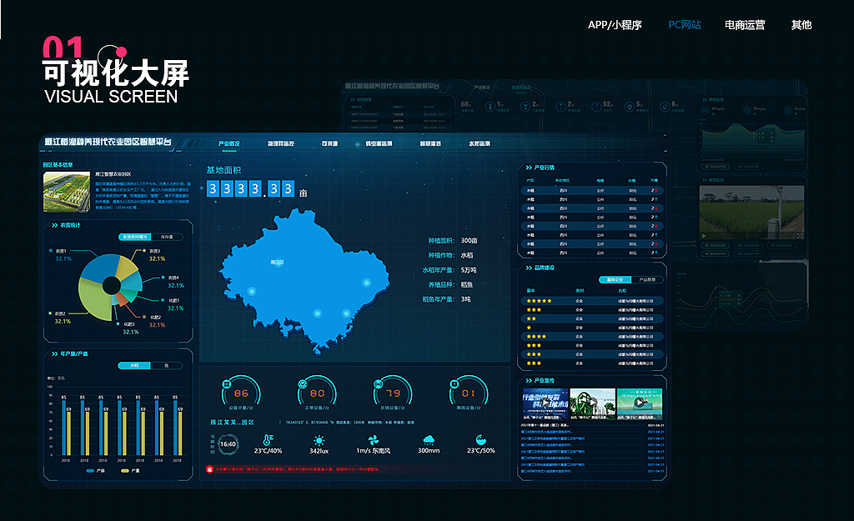
Task: Click circular icon beside 5 in background window
Action: (x=630, y=107)
